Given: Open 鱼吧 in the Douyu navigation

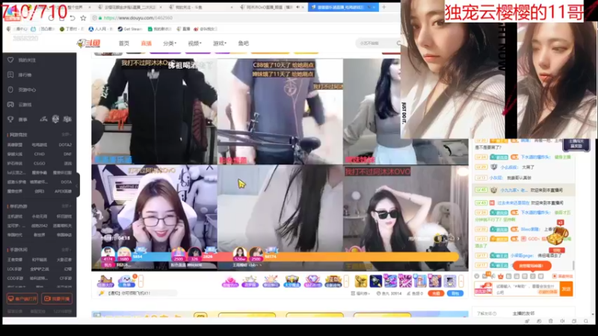Looking at the screenshot, I should pyautogui.click(x=244, y=43).
